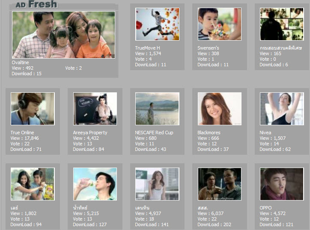The image size is (310, 230).
Task: Click 'Vote : 14' under Nivea
Action: (x=269, y=144)
